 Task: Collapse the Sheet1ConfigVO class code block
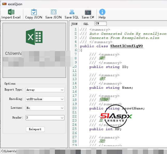[x=78, y=50]
